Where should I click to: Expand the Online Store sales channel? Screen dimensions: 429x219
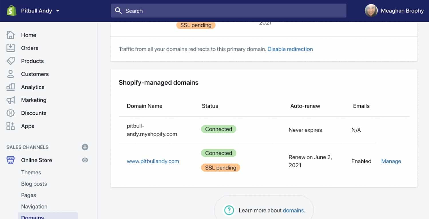point(37,160)
